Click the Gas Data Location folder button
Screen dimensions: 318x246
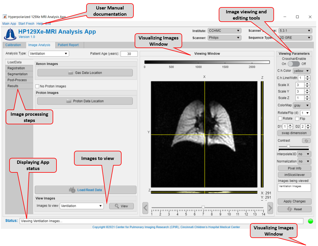[85, 73]
